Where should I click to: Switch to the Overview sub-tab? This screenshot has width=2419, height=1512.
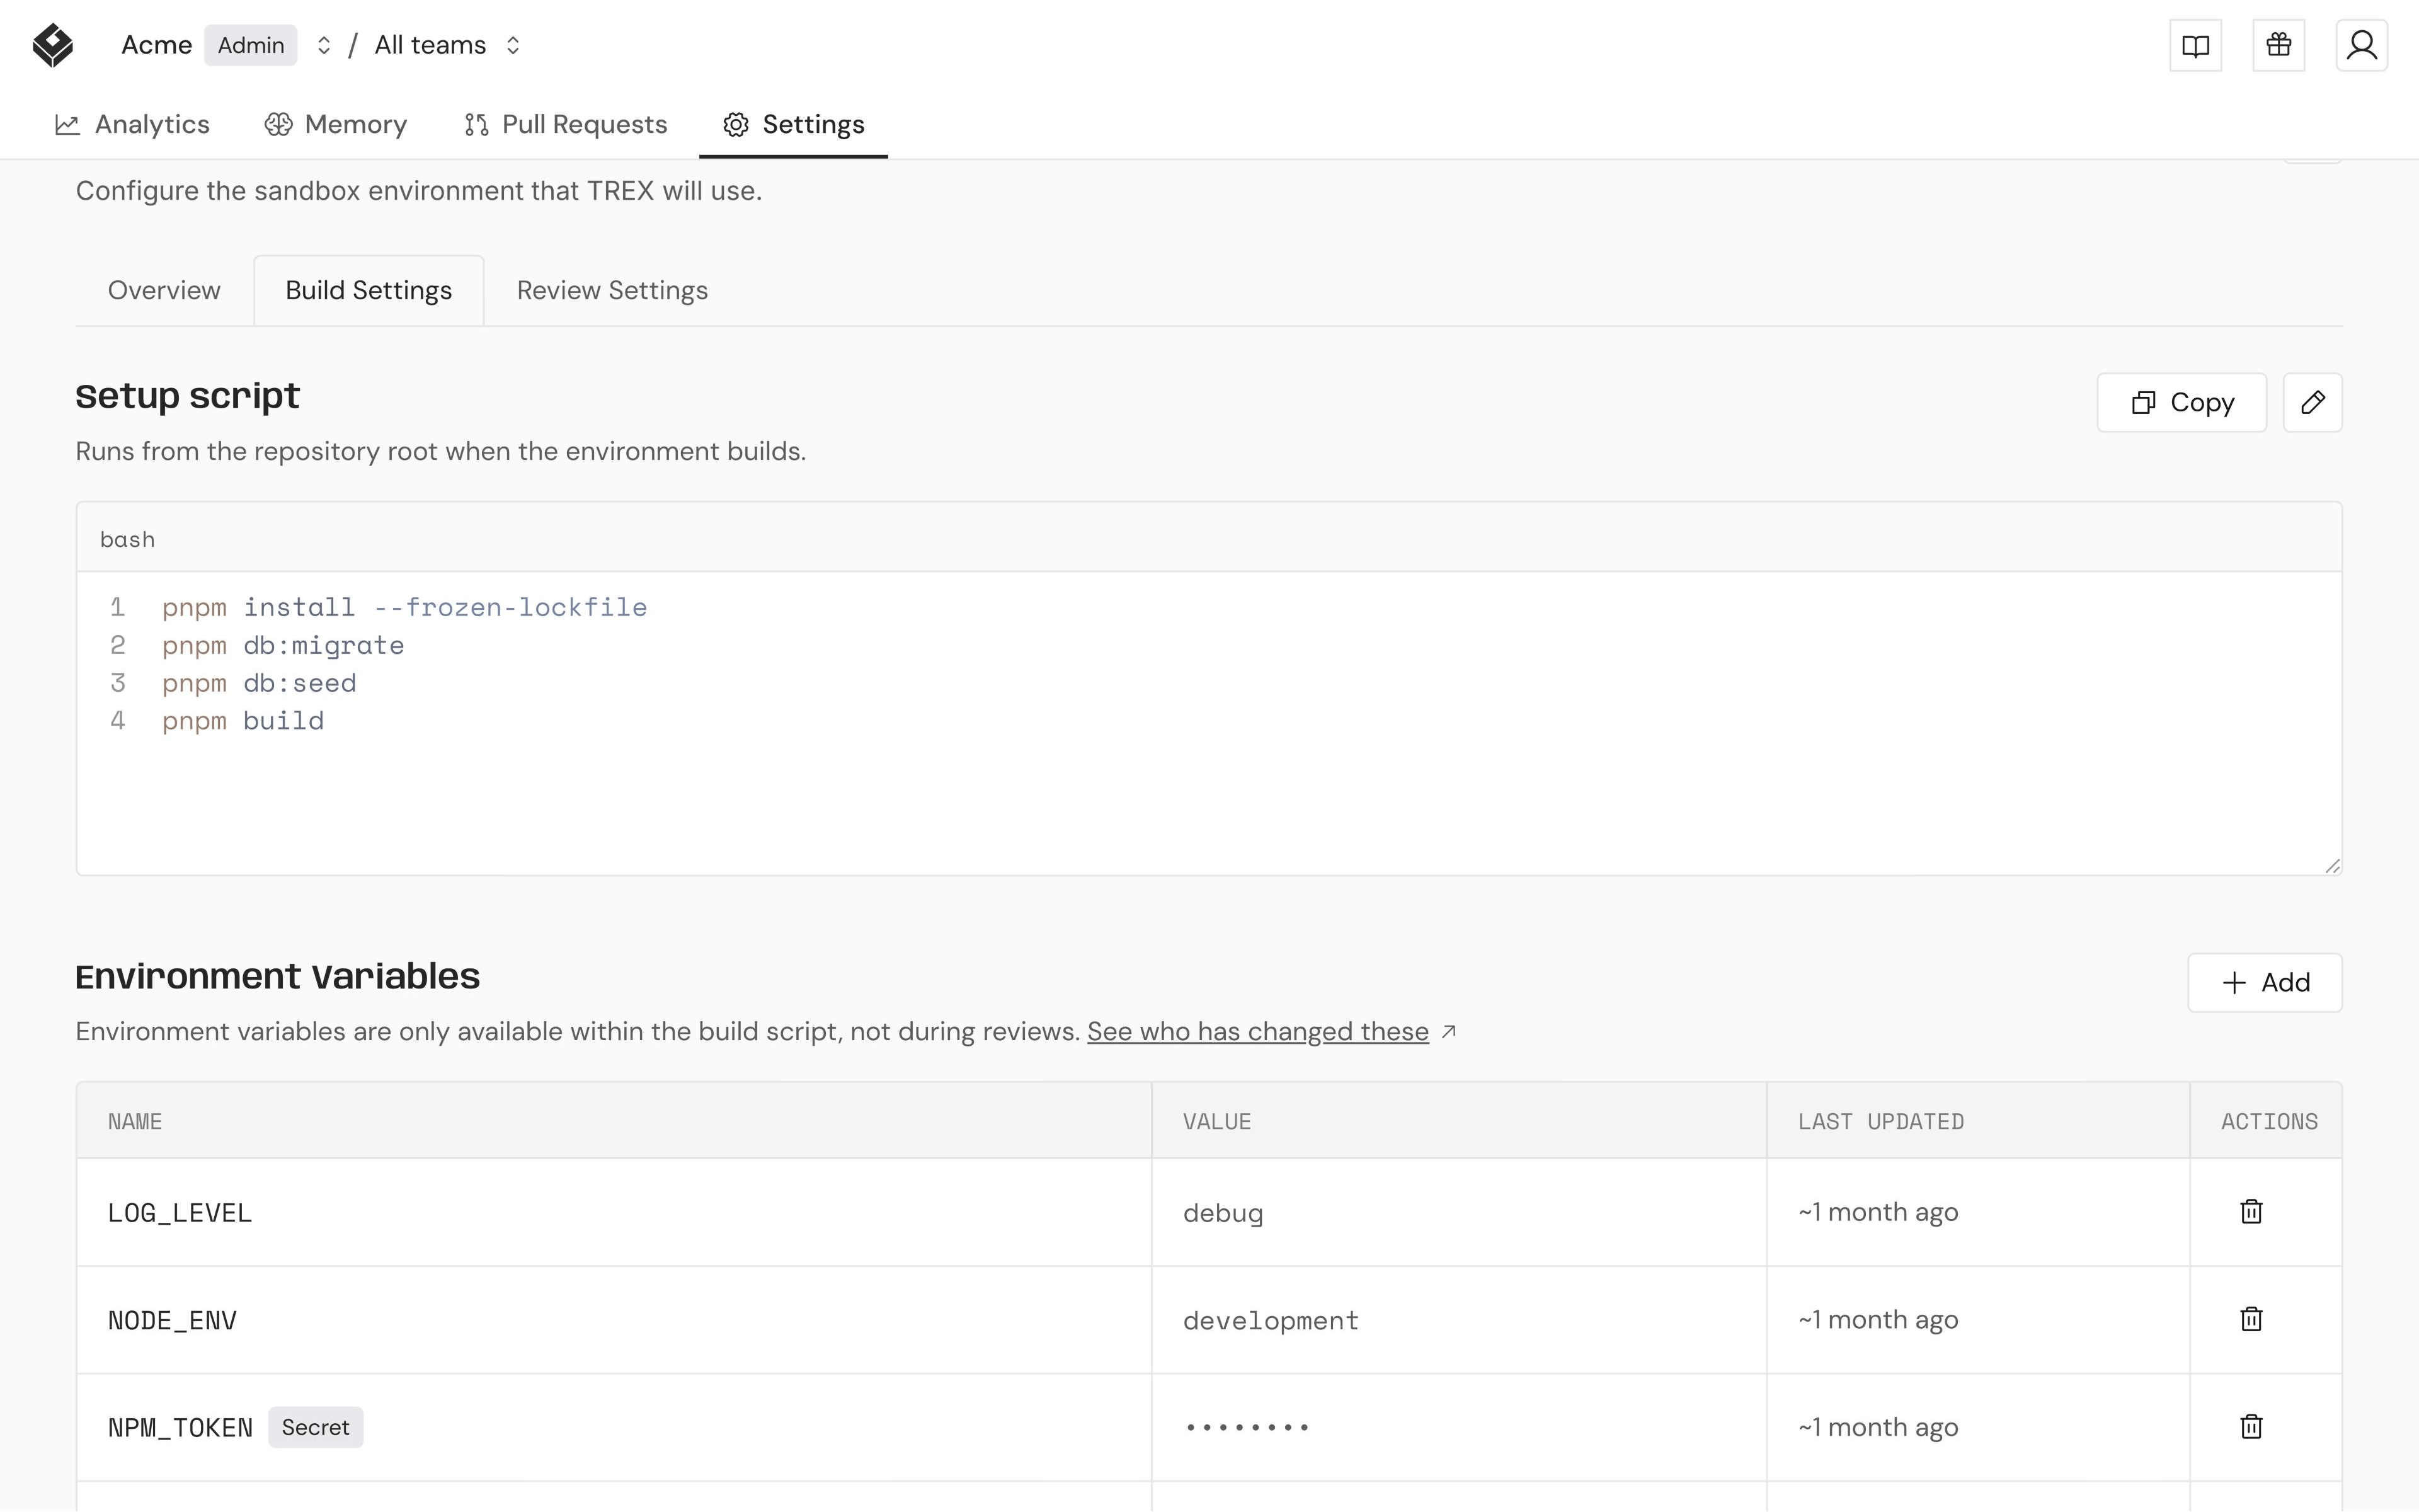coord(164,291)
